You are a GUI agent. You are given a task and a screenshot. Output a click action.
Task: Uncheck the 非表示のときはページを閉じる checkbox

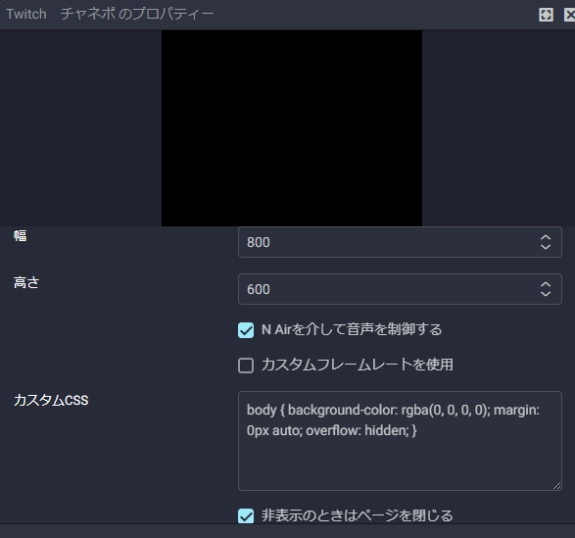pos(246,515)
